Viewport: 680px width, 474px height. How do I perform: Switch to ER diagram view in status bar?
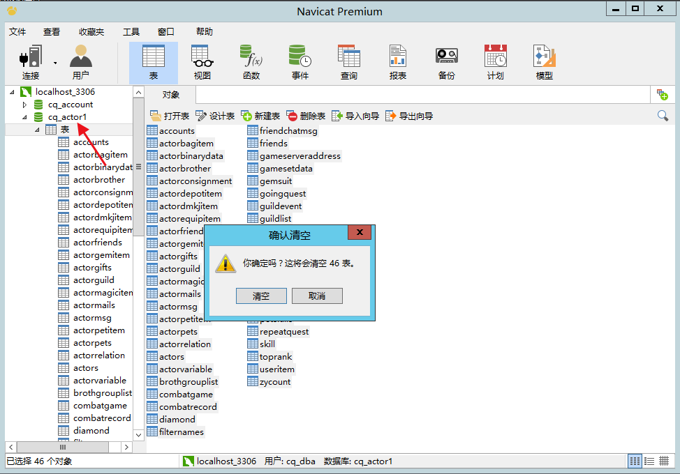point(664,461)
